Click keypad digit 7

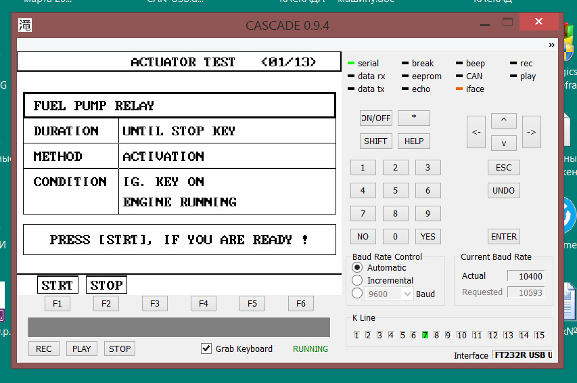point(363,214)
